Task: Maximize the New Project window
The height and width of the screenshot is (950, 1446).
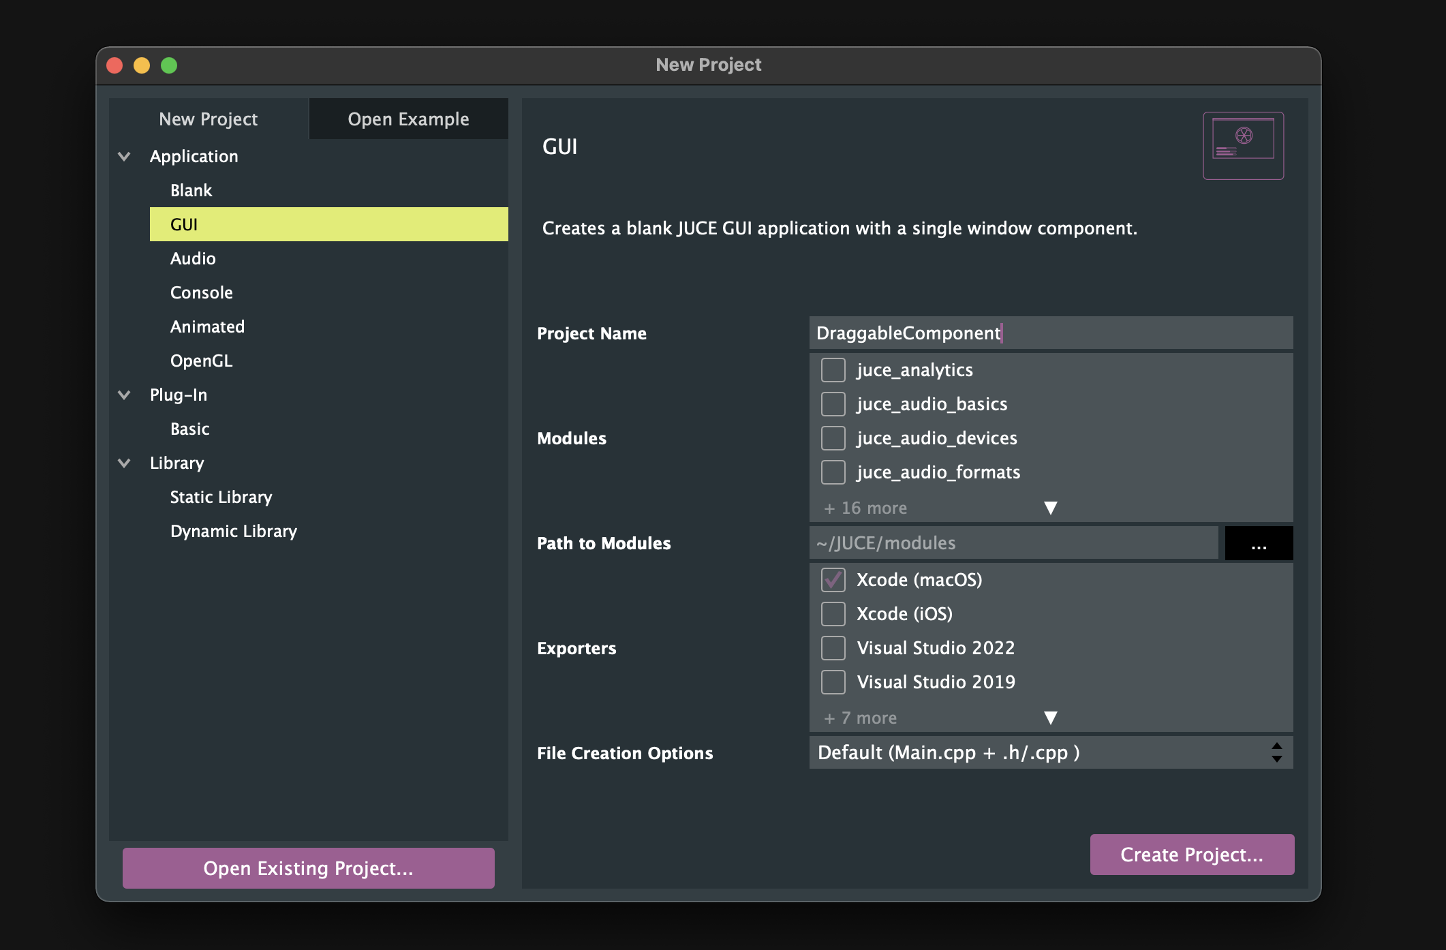Action: click(169, 65)
